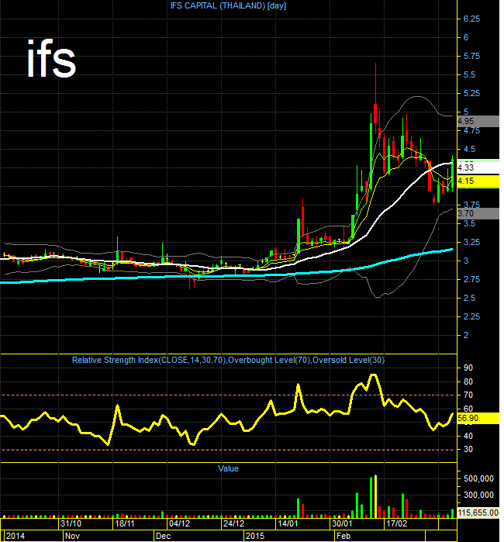Click the large 'ifs' symbol label
The image size is (504, 542).
(51, 58)
